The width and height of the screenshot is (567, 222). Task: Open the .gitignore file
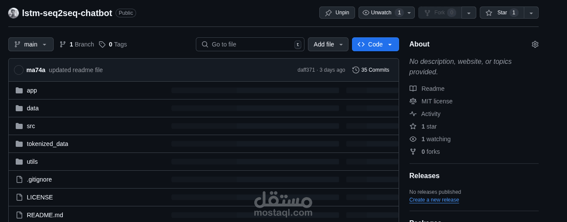point(39,179)
